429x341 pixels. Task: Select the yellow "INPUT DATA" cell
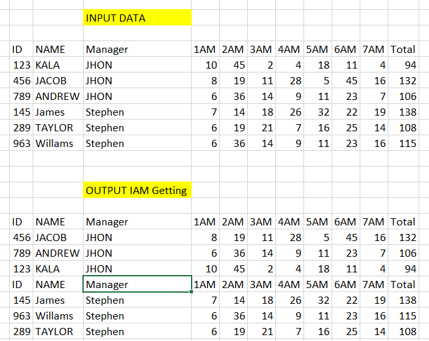click(137, 18)
